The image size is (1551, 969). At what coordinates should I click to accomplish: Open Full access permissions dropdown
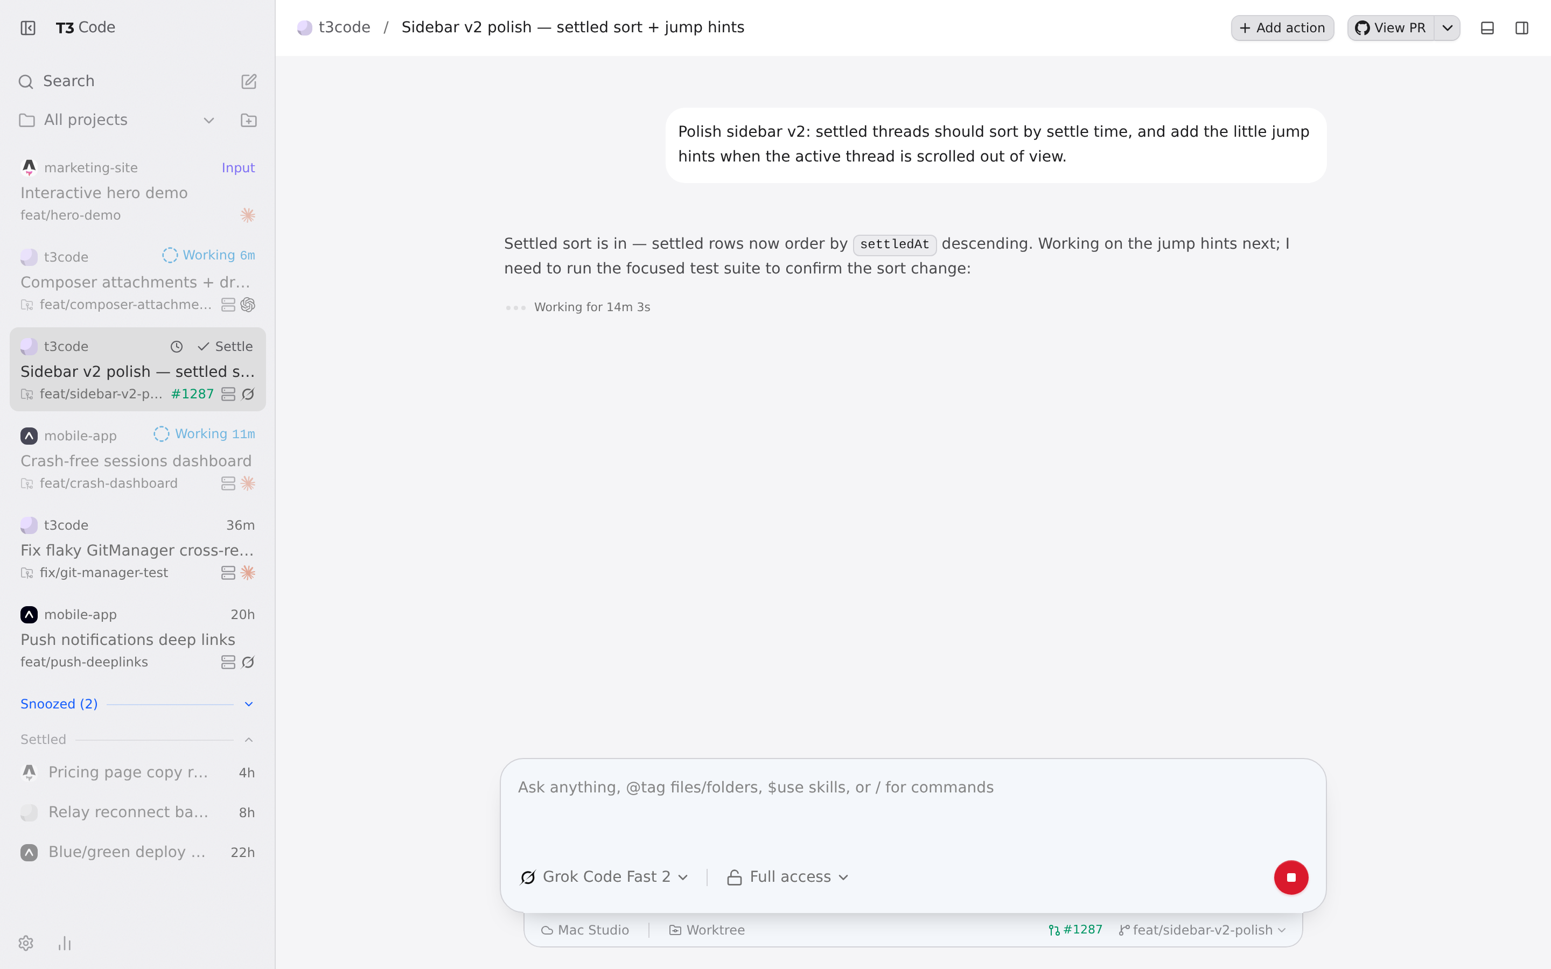click(788, 877)
